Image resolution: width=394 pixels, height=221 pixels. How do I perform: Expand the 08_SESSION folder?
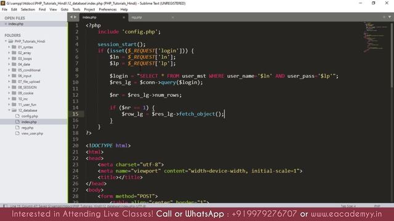pos(9,87)
